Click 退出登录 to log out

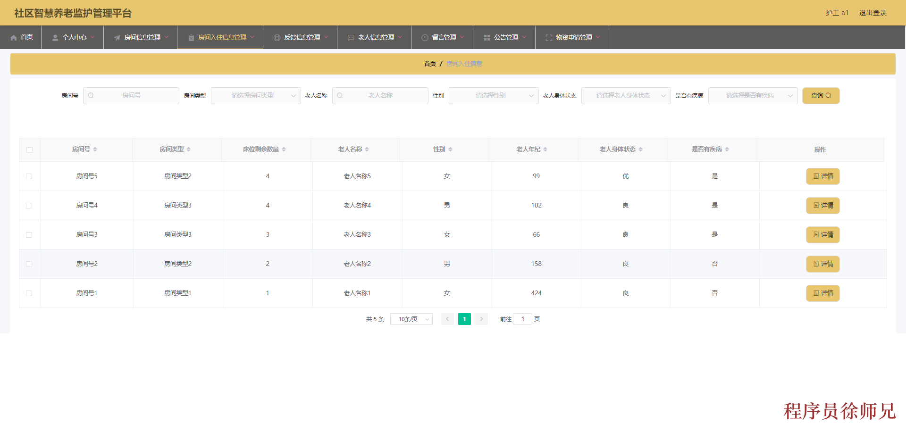pyautogui.click(x=872, y=13)
